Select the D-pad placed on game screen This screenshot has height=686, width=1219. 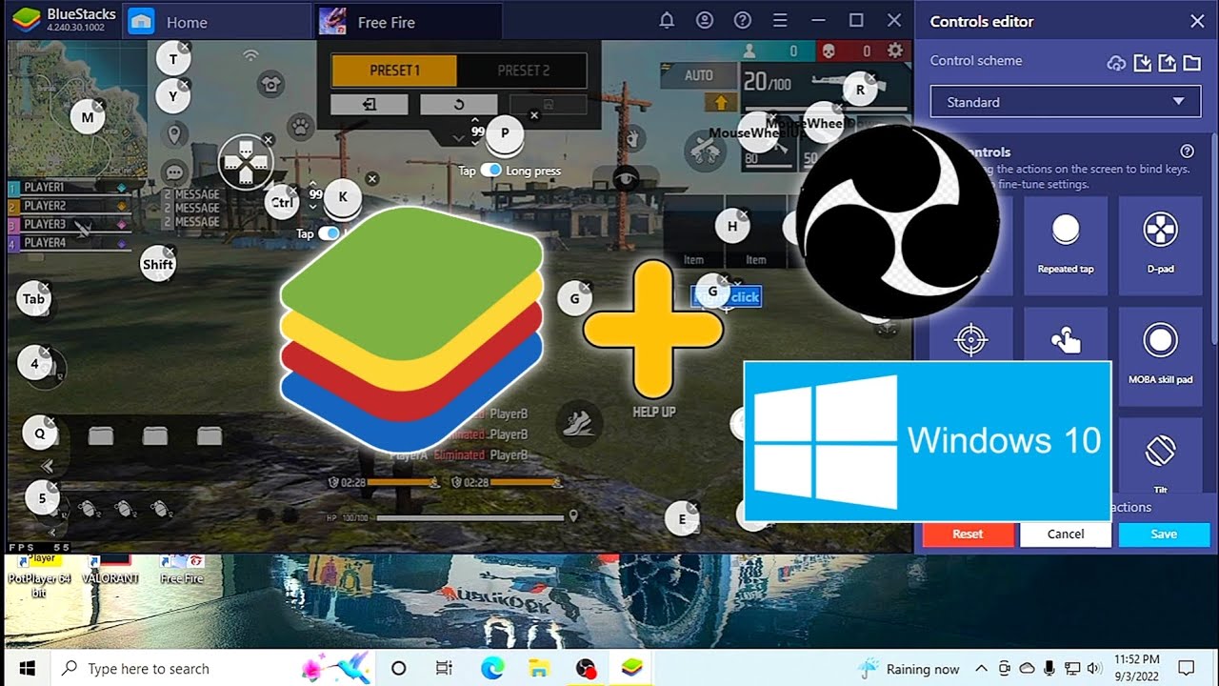coord(245,161)
